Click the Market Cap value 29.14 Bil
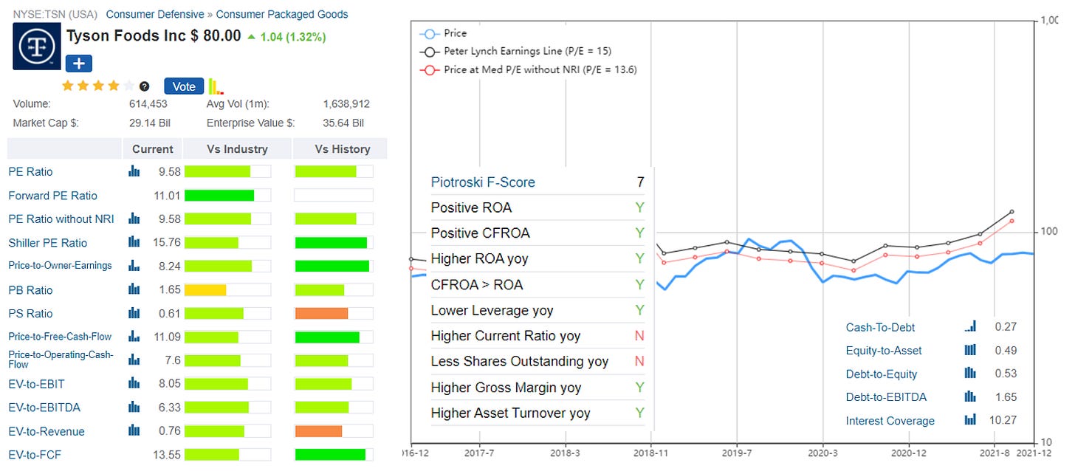This screenshot has height=474, width=1075. tap(151, 123)
